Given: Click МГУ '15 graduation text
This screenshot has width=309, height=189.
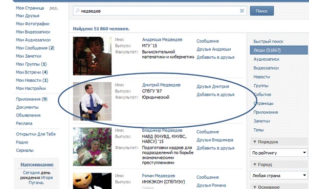Looking at the screenshot, I should 149,45.
